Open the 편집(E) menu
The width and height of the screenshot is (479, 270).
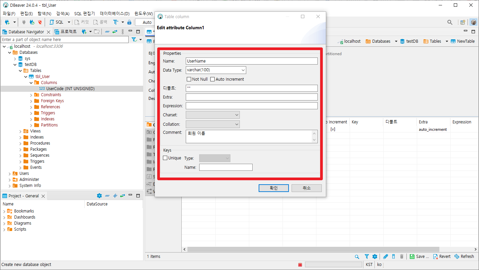(x=27, y=13)
